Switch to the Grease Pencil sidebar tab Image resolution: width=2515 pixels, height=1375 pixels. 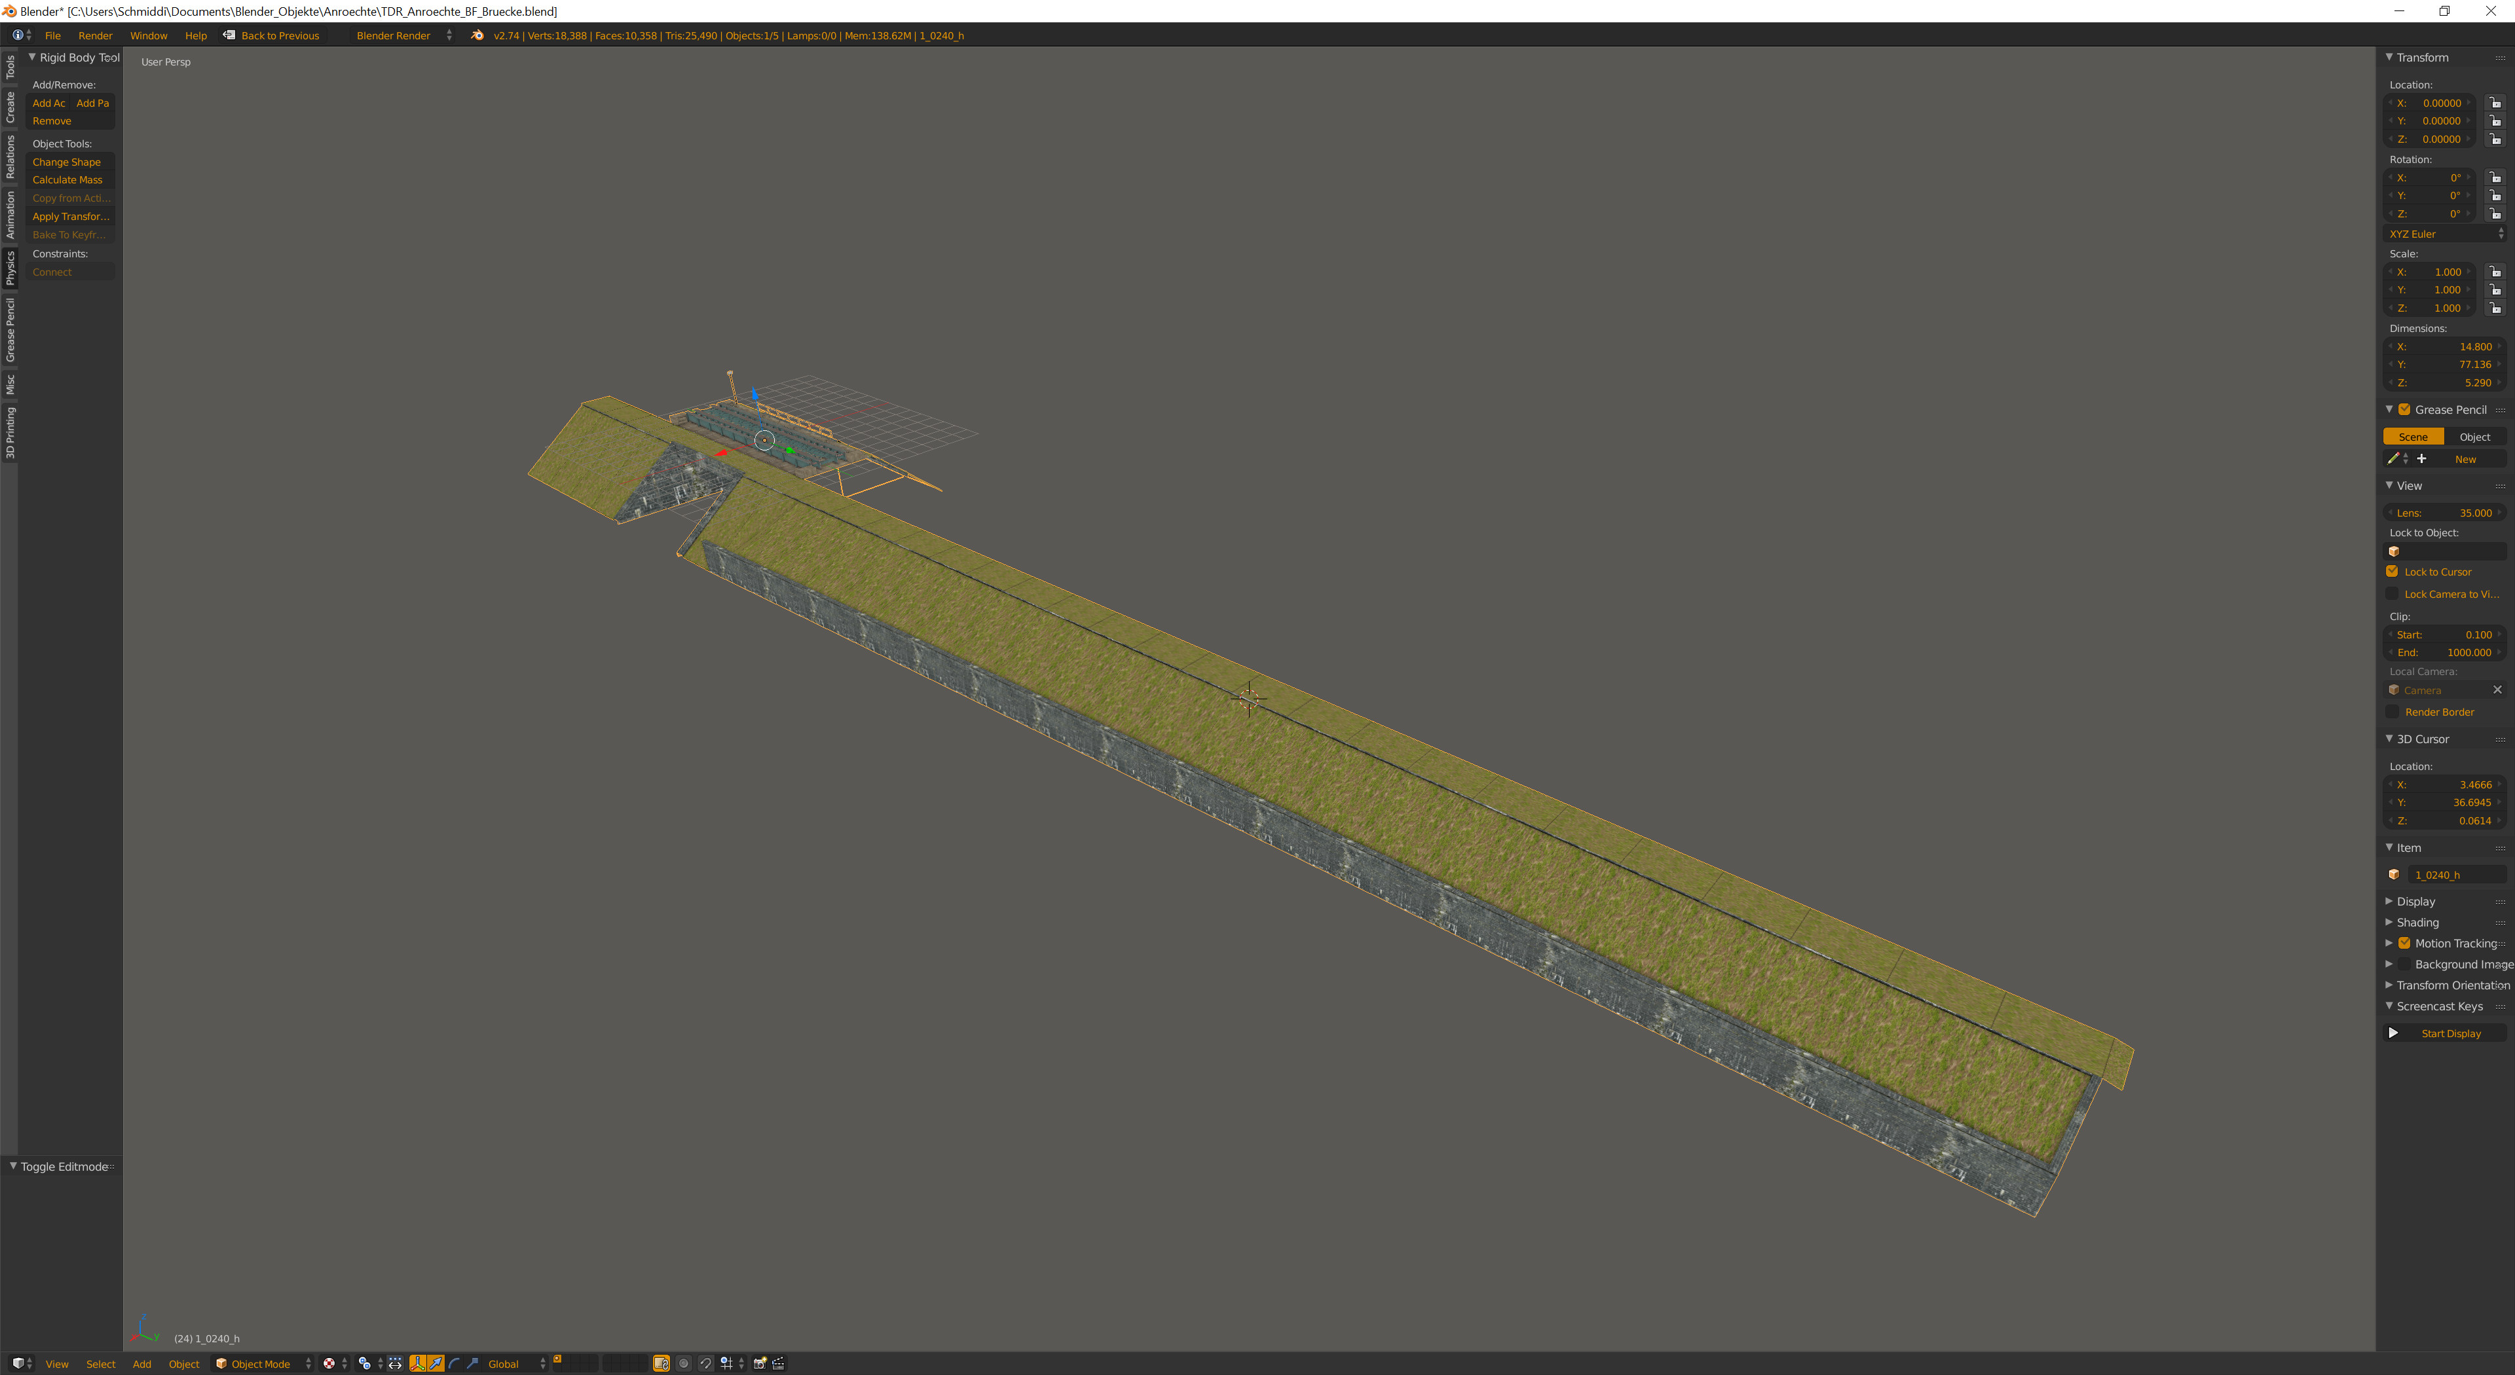tap(10, 330)
